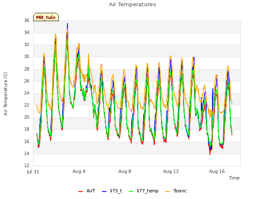This screenshot has width=265, height=199.
Task: Toggle the AirT legend entry
Action: pos(87,191)
